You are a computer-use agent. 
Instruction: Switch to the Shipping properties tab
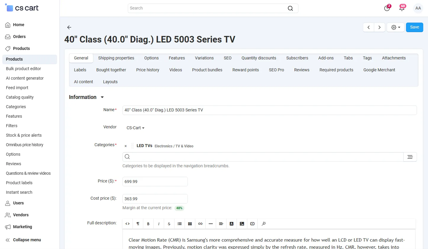tap(116, 58)
